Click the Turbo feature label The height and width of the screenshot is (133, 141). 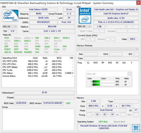pos(57,49)
